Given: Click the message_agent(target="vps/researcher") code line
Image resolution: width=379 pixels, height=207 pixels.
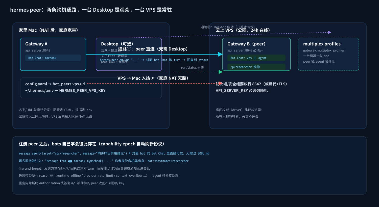Looking at the screenshot, I should [114, 153].
